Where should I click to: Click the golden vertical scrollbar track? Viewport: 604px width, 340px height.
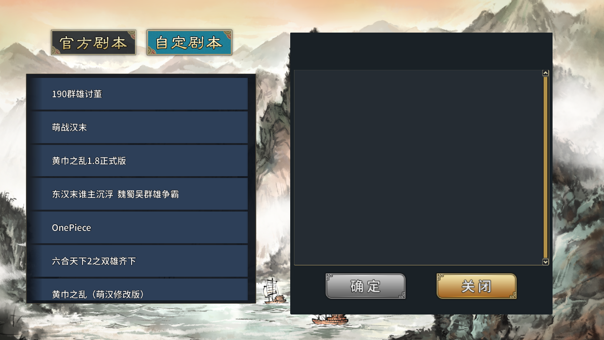pyautogui.click(x=545, y=167)
